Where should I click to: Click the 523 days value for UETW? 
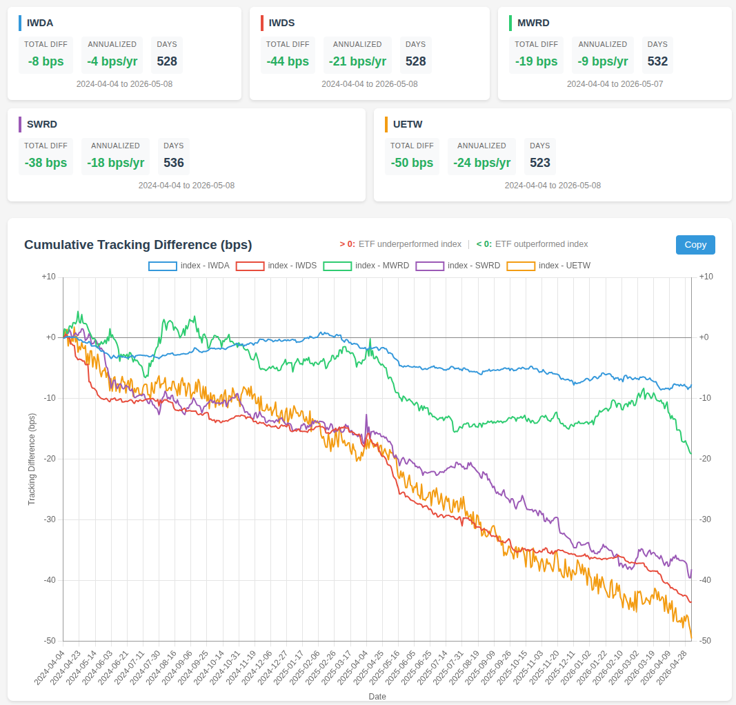540,163
